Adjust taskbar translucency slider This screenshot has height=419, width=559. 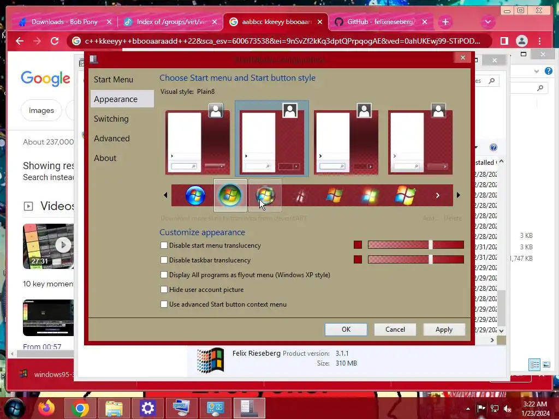[415, 259]
